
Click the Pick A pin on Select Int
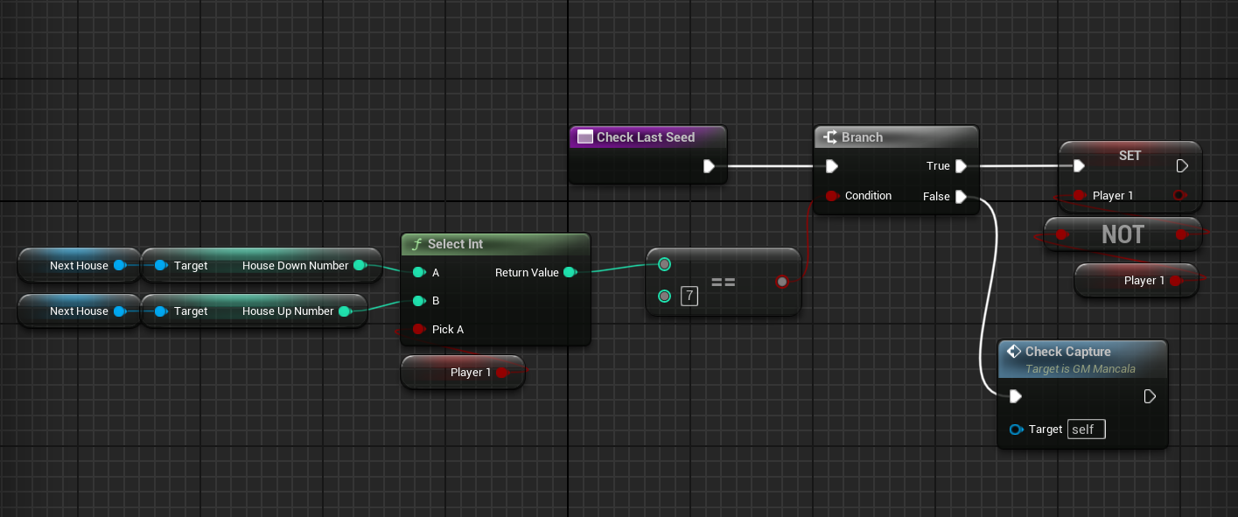418,330
